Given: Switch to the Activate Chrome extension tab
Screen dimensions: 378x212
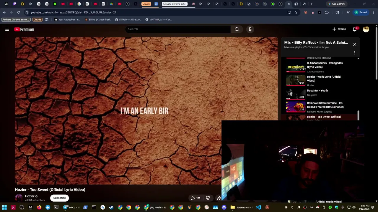Looking at the screenshot, I should click(175, 4).
